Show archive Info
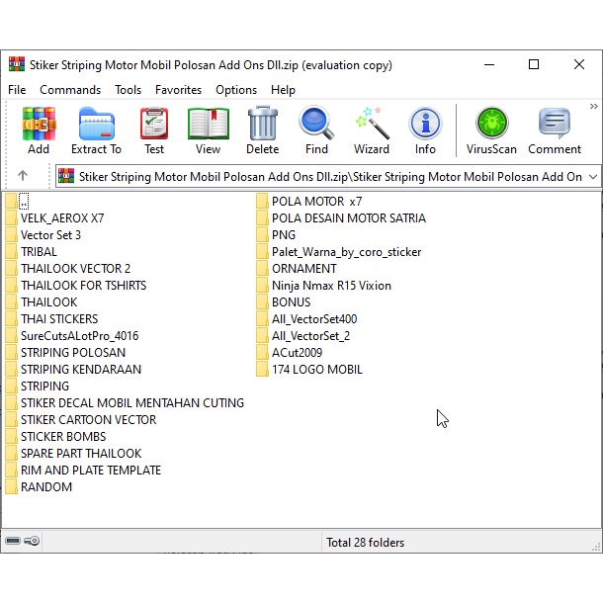This screenshot has width=603, height=603. [425, 130]
